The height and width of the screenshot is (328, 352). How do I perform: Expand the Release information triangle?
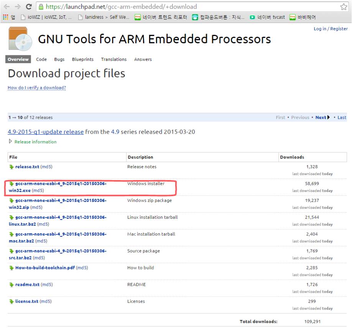(x=10, y=141)
